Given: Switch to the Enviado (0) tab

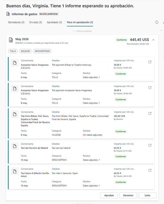Looking at the screenshot, I should 36,22.
